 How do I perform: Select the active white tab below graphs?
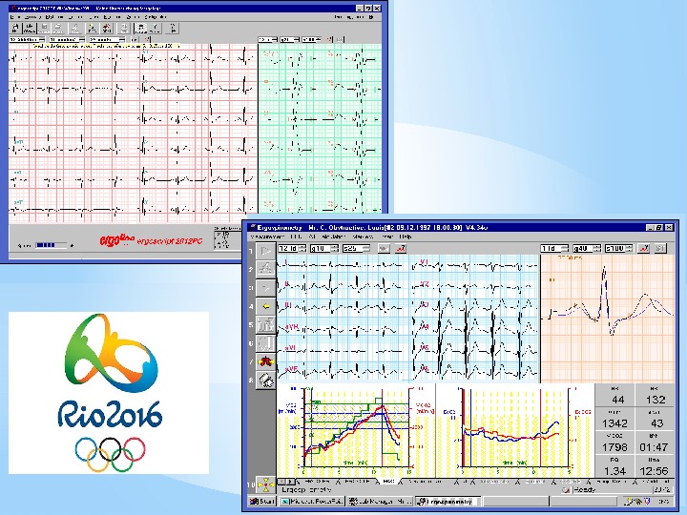(387, 481)
